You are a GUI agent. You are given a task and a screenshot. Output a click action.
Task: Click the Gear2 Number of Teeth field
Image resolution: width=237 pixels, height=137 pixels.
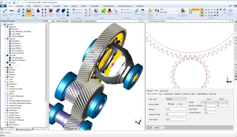(x=222, y=105)
